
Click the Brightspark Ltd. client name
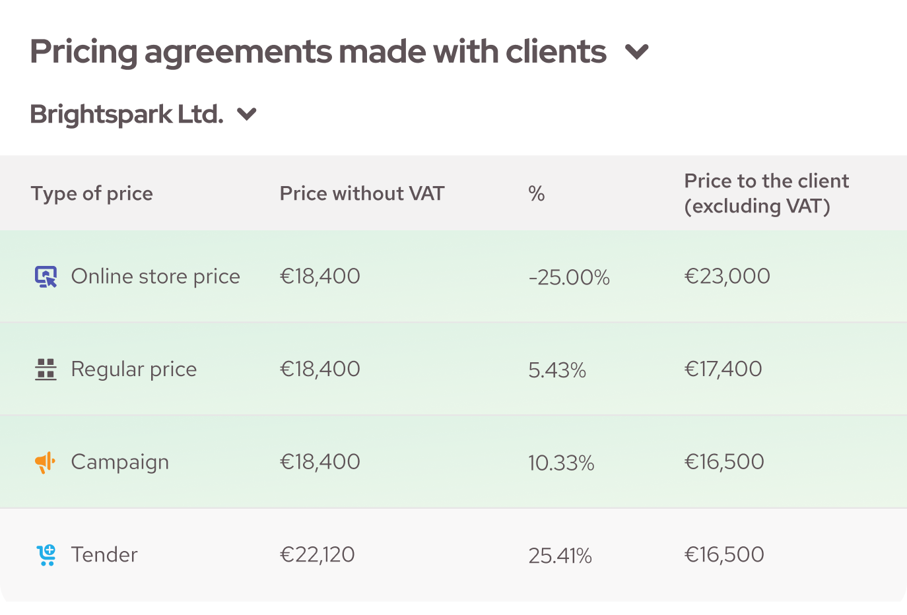pos(127,114)
